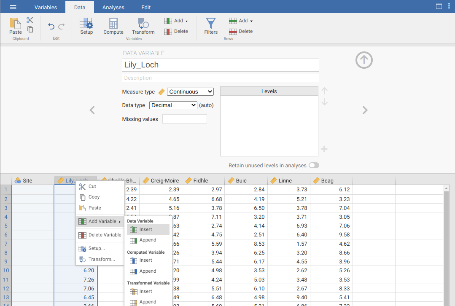Screen dimensions: 455x306
Task: Click the Paste clipboard icon in ribbon
Action: (16, 26)
